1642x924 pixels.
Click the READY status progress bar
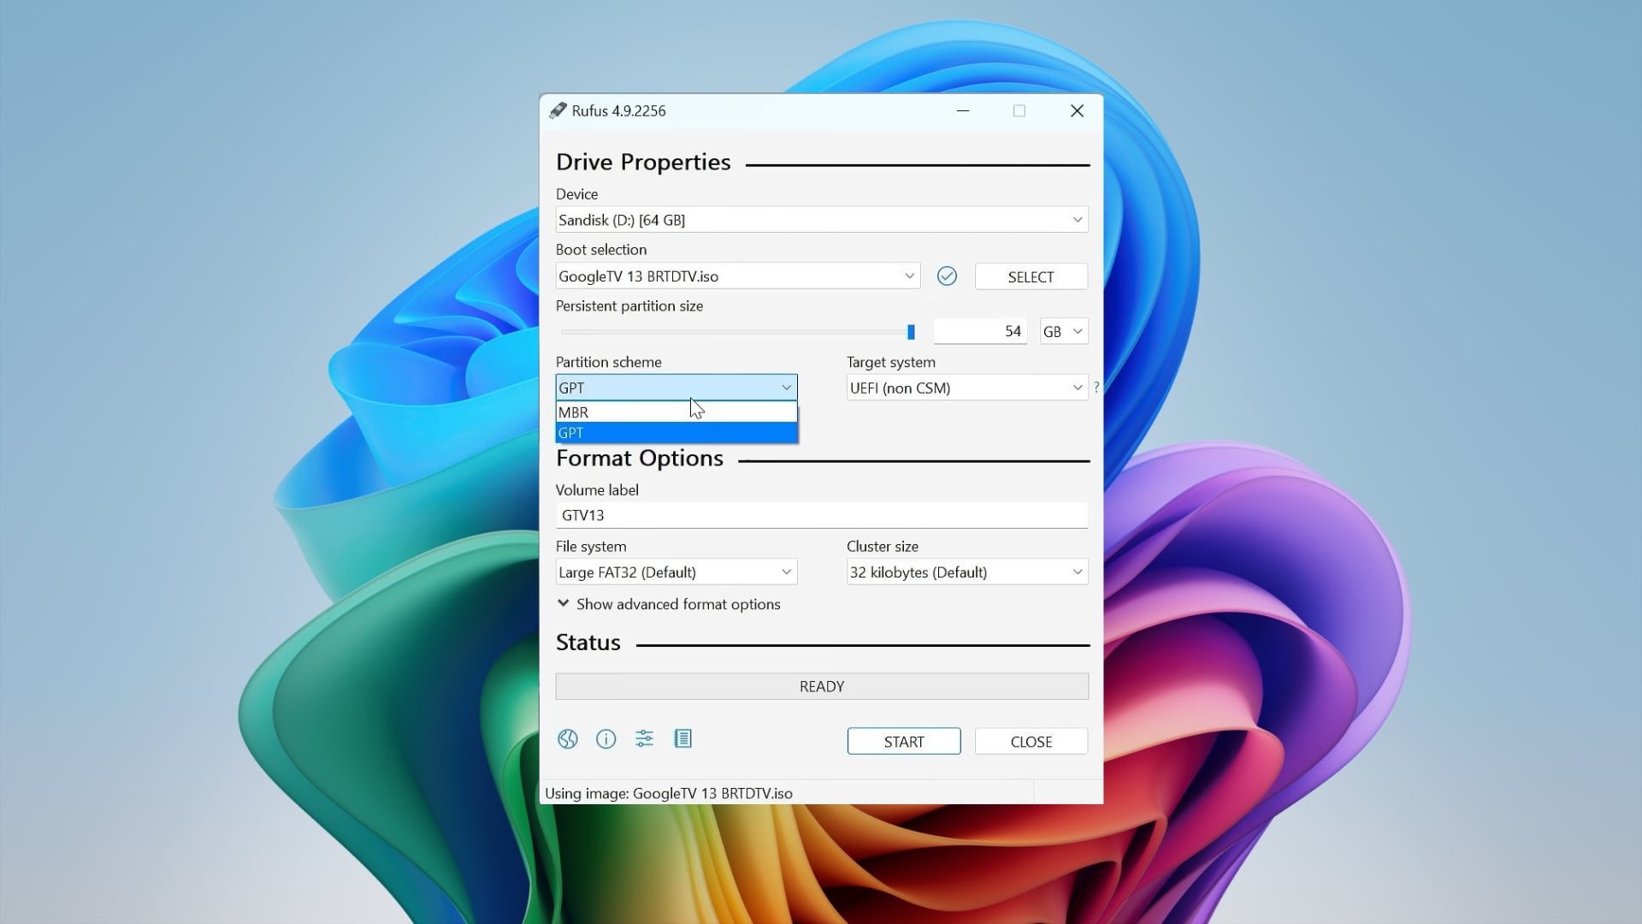pos(822,686)
